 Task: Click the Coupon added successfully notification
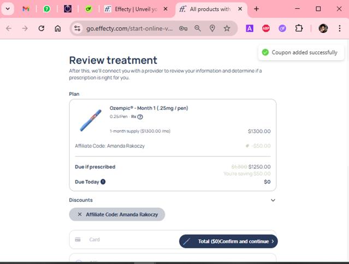[x=301, y=52]
